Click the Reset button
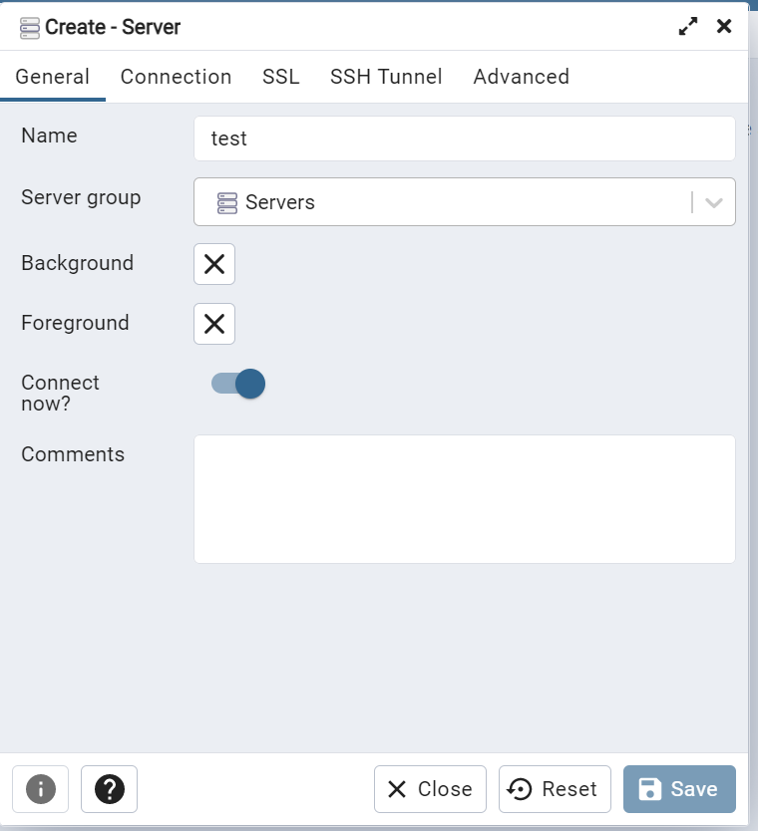 click(x=555, y=789)
